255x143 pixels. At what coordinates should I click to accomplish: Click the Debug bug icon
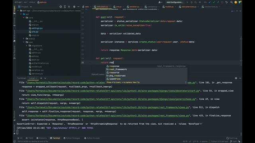[192, 2]
